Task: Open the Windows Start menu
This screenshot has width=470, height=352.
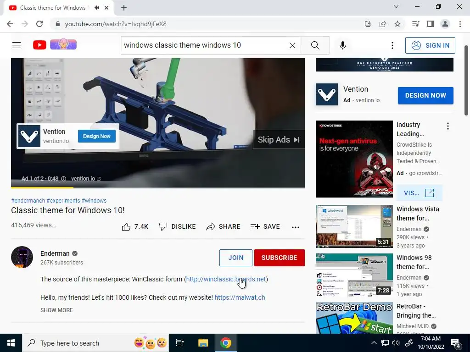Action: (x=11, y=343)
